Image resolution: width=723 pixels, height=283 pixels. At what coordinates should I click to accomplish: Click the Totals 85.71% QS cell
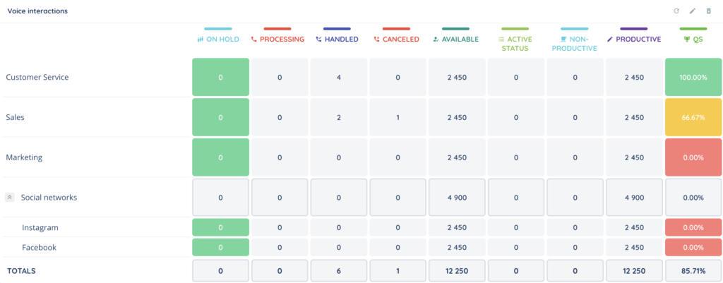point(693,271)
